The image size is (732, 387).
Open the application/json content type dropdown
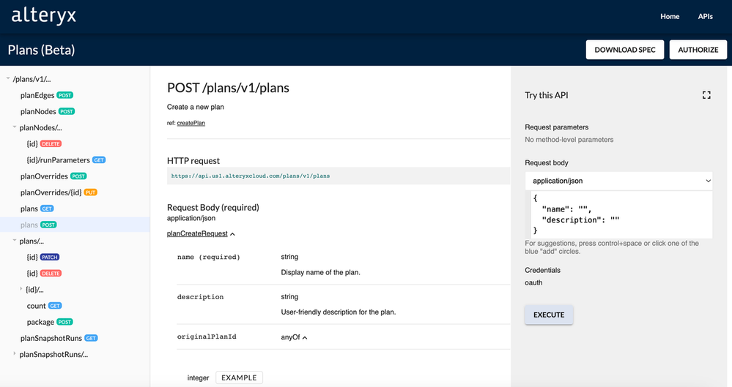pyautogui.click(x=618, y=181)
